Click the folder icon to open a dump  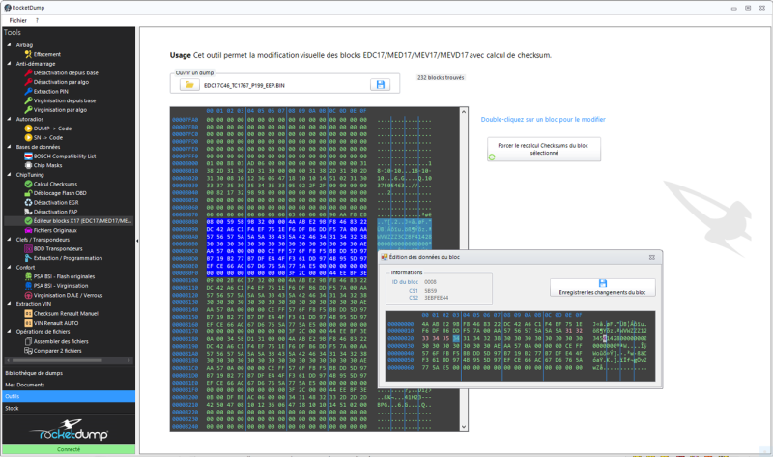[187, 86]
